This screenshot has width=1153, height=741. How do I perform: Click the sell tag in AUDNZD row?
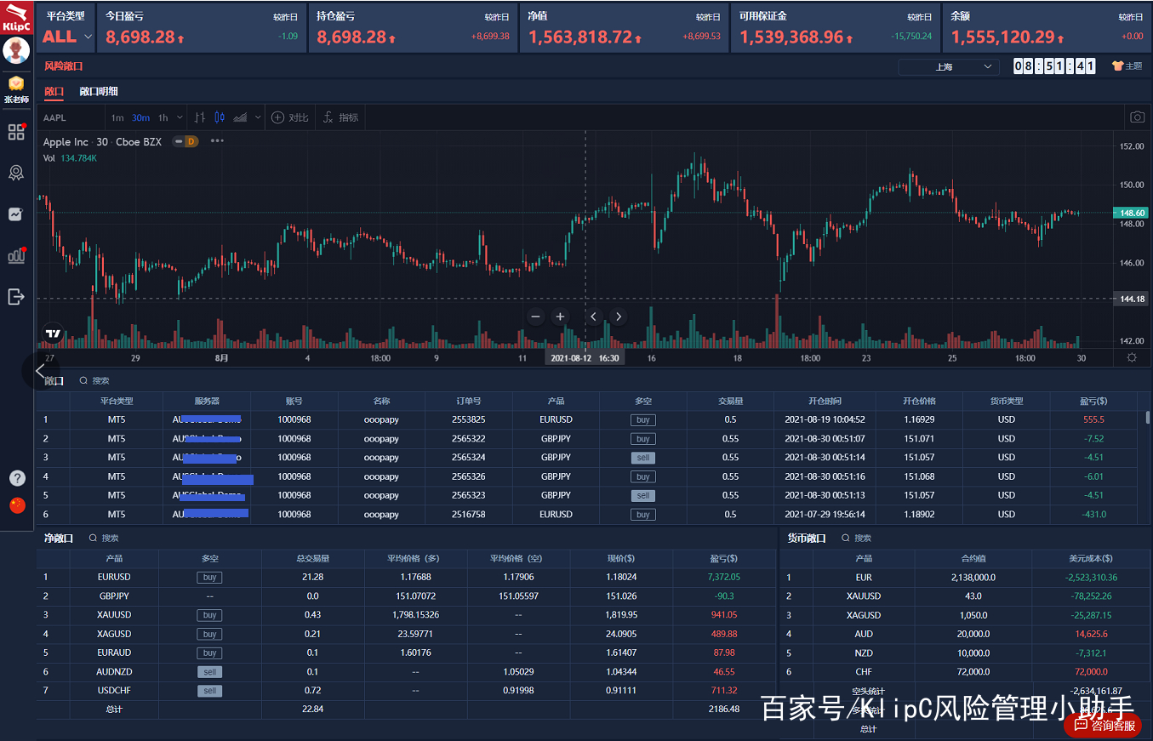(x=209, y=672)
